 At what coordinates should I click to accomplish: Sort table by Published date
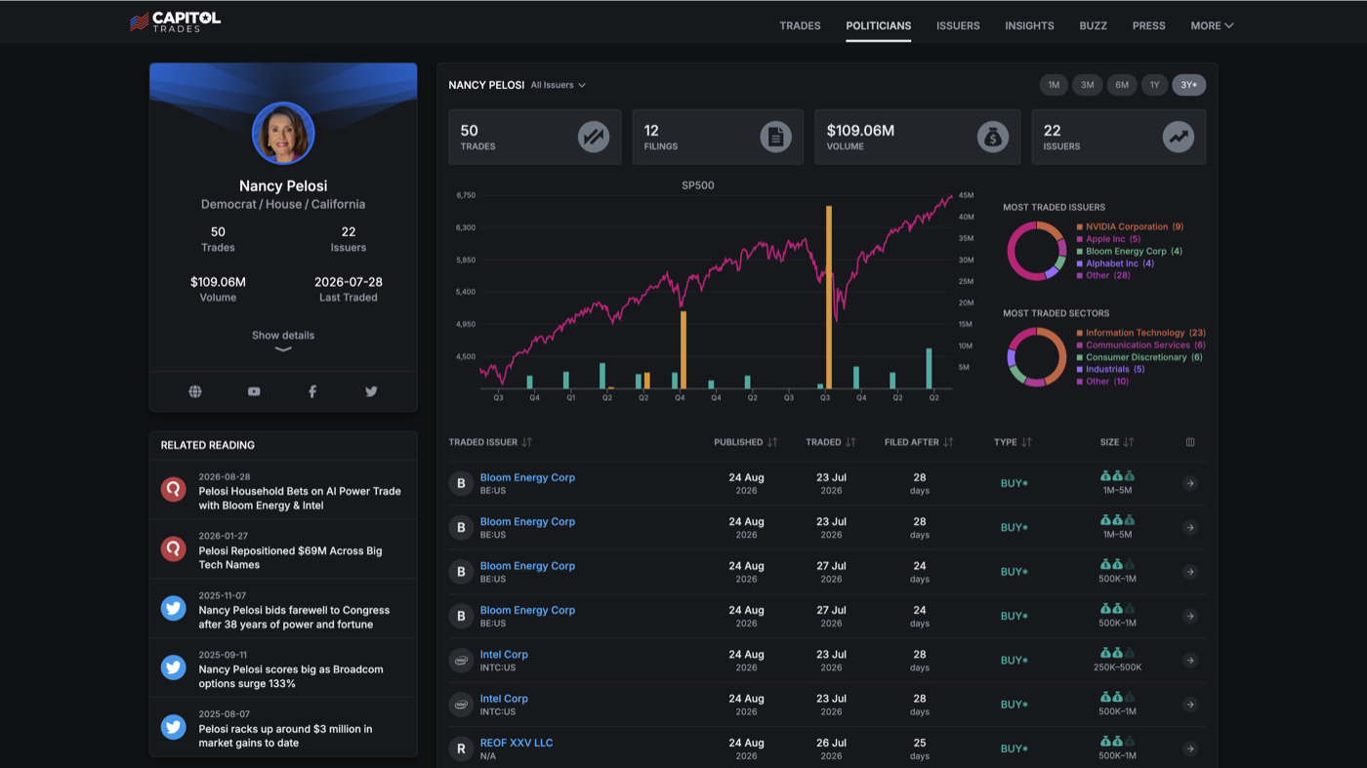[746, 442]
